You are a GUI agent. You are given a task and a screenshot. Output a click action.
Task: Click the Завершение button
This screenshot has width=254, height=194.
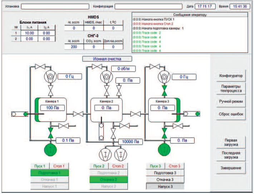tap(231, 168)
